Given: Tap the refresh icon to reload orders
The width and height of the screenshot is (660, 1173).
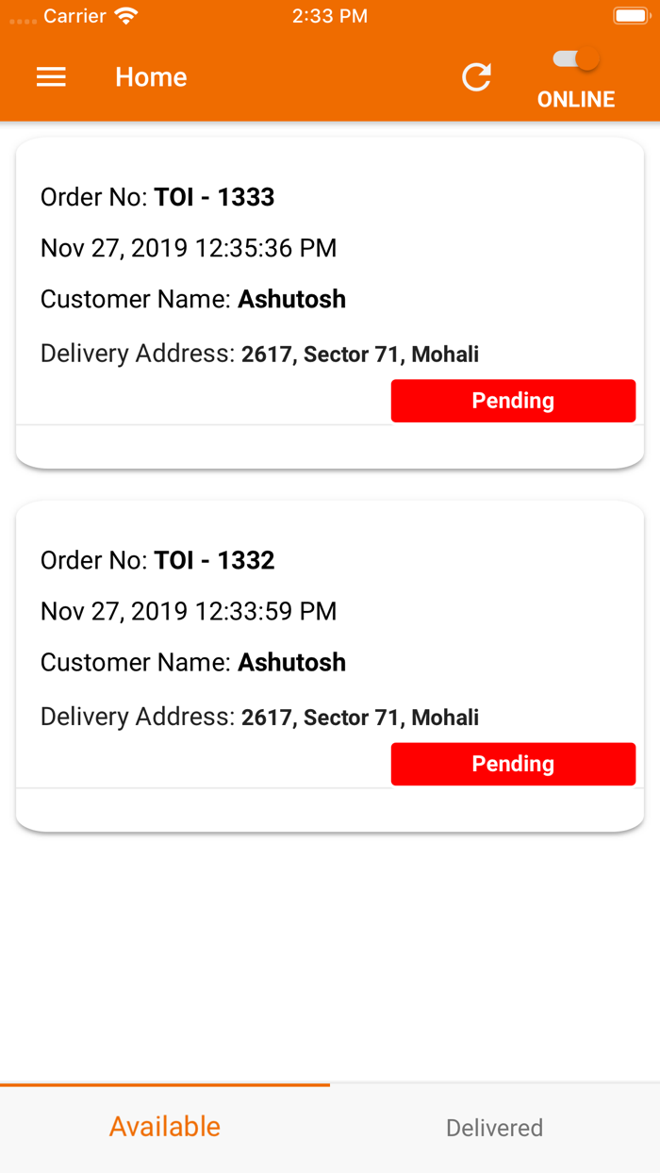Looking at the screenshot, I should 476,77.
